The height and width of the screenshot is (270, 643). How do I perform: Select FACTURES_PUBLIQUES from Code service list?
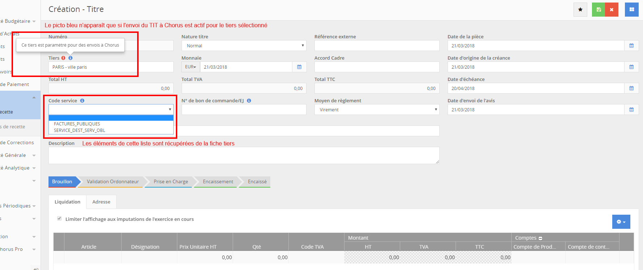click(x=77, y=124)
